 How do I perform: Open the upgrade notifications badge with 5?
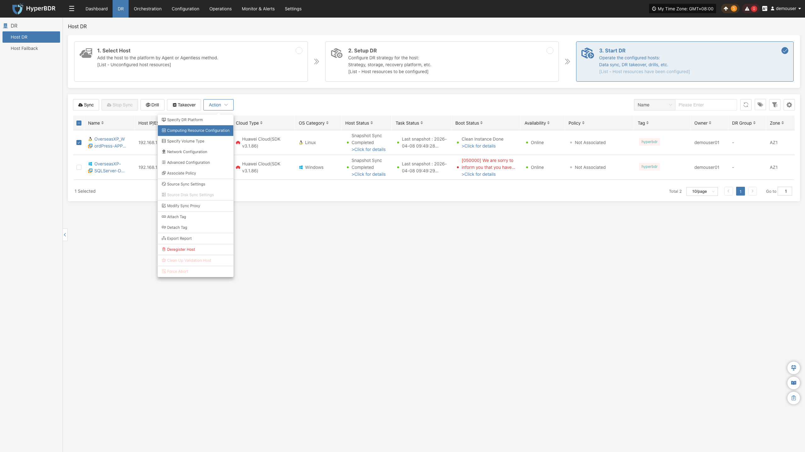click(730, 8)
